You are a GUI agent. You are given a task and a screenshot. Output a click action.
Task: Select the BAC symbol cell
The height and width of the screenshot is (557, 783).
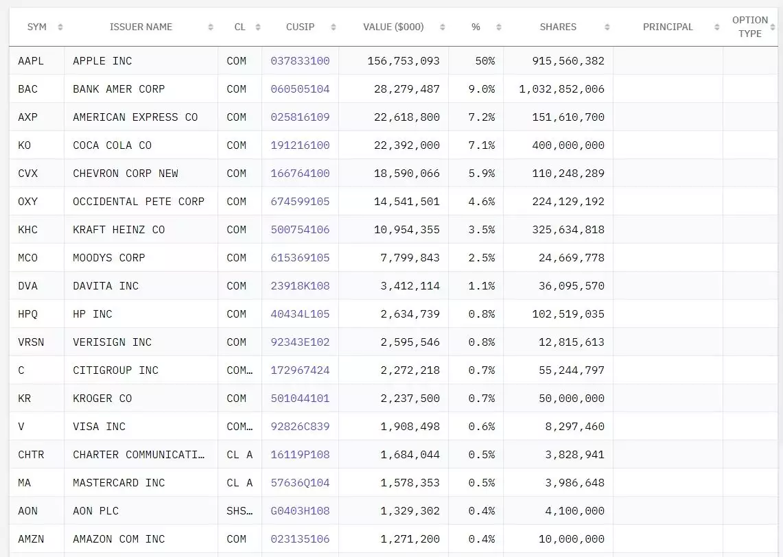(x=36, y=89)
